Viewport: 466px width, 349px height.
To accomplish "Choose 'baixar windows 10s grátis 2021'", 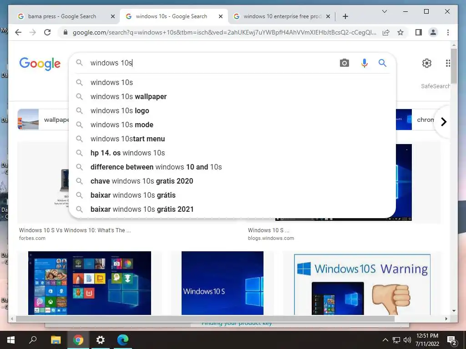I will (232, 209).
